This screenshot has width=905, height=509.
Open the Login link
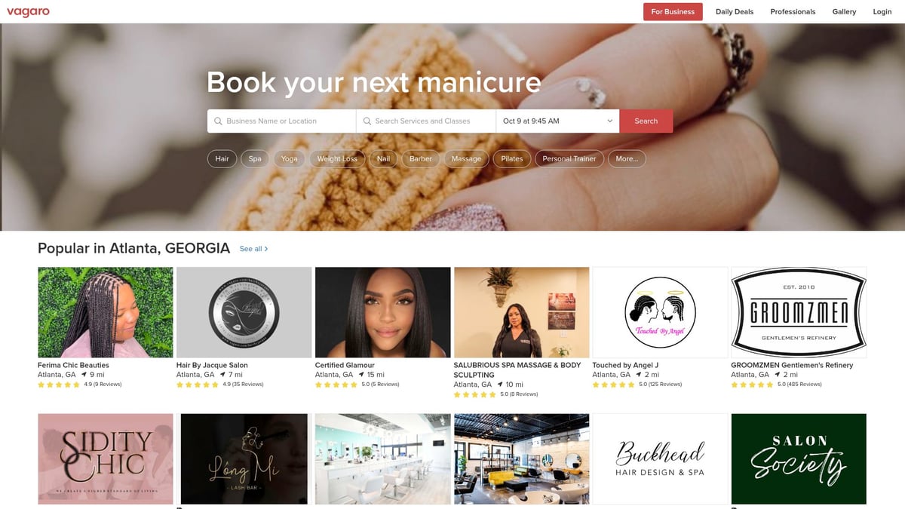pyautogui.click(x=882, y=11)
